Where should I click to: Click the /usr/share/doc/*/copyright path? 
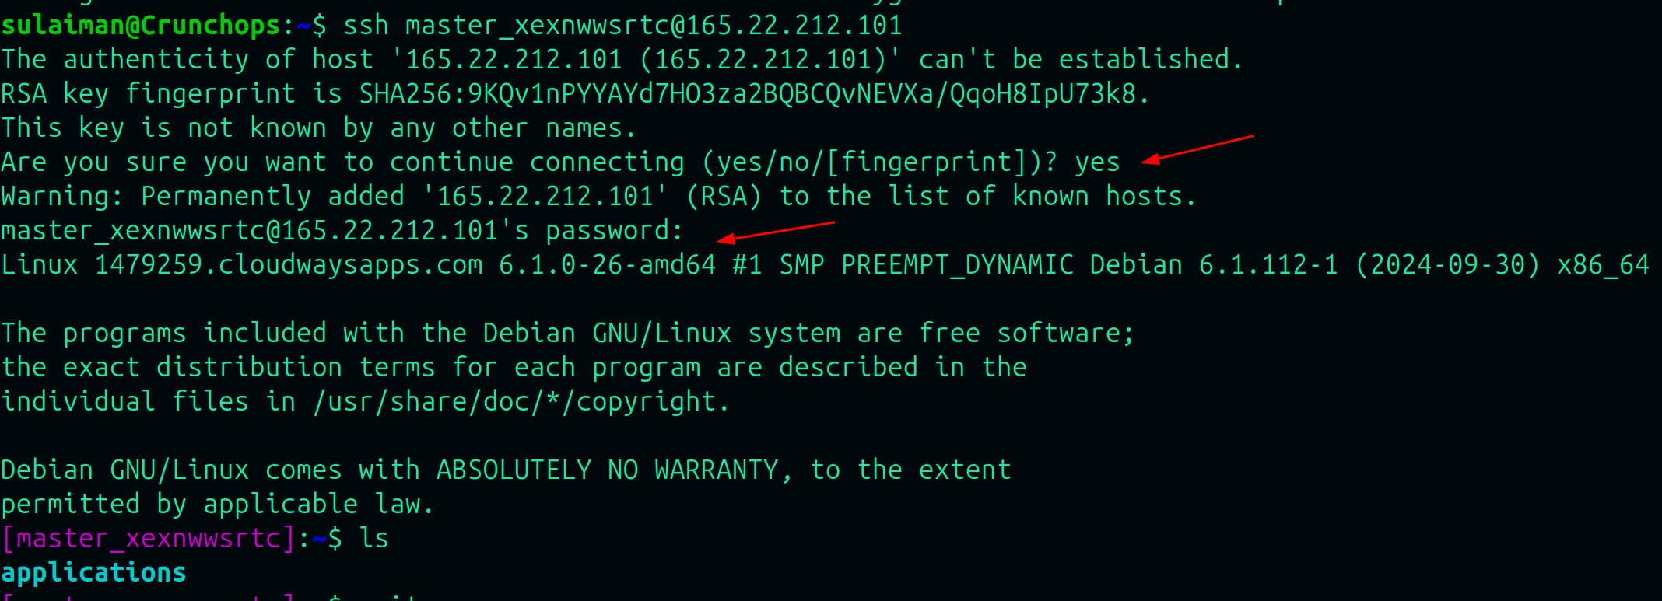(x=520, y=402)
